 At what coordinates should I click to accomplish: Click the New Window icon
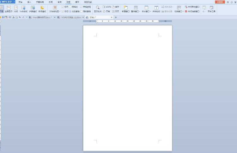[x=126, y=9]
